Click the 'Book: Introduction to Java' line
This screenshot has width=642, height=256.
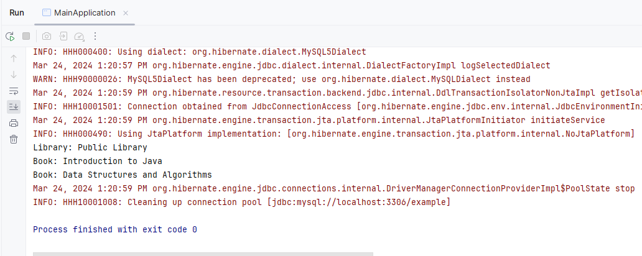pos(98,161)
